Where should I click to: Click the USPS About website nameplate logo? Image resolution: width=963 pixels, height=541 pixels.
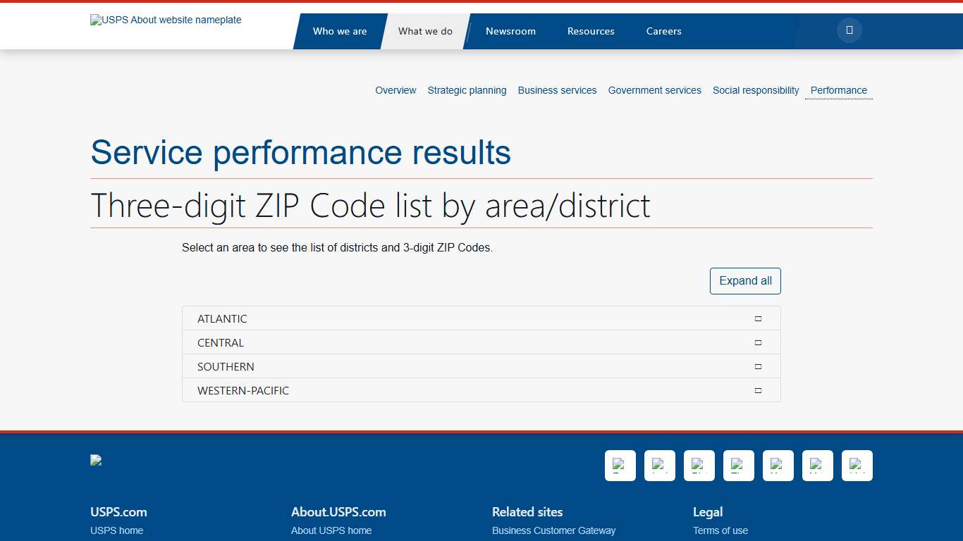pyautogui.click(x=165, y=20)
